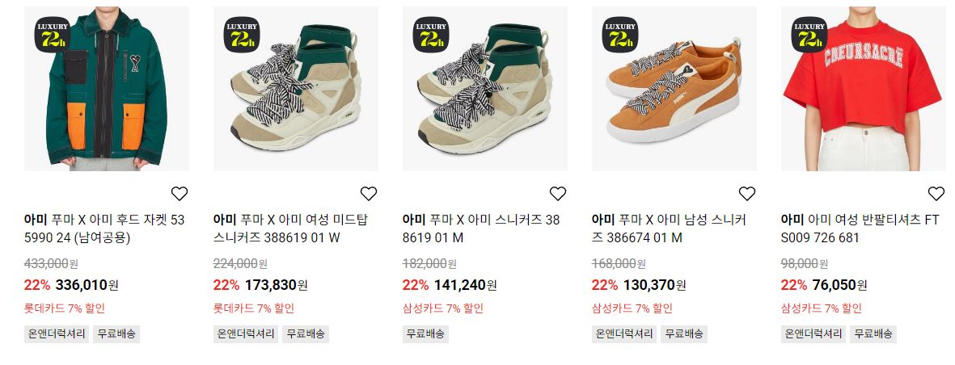Open title 여성 반팔티셔츠 FTS009 726 681

[x=860, y=229]
